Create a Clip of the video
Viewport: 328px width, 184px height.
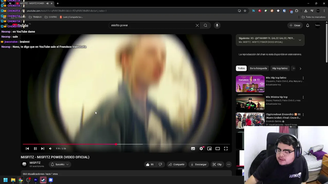tap(217, 165)
